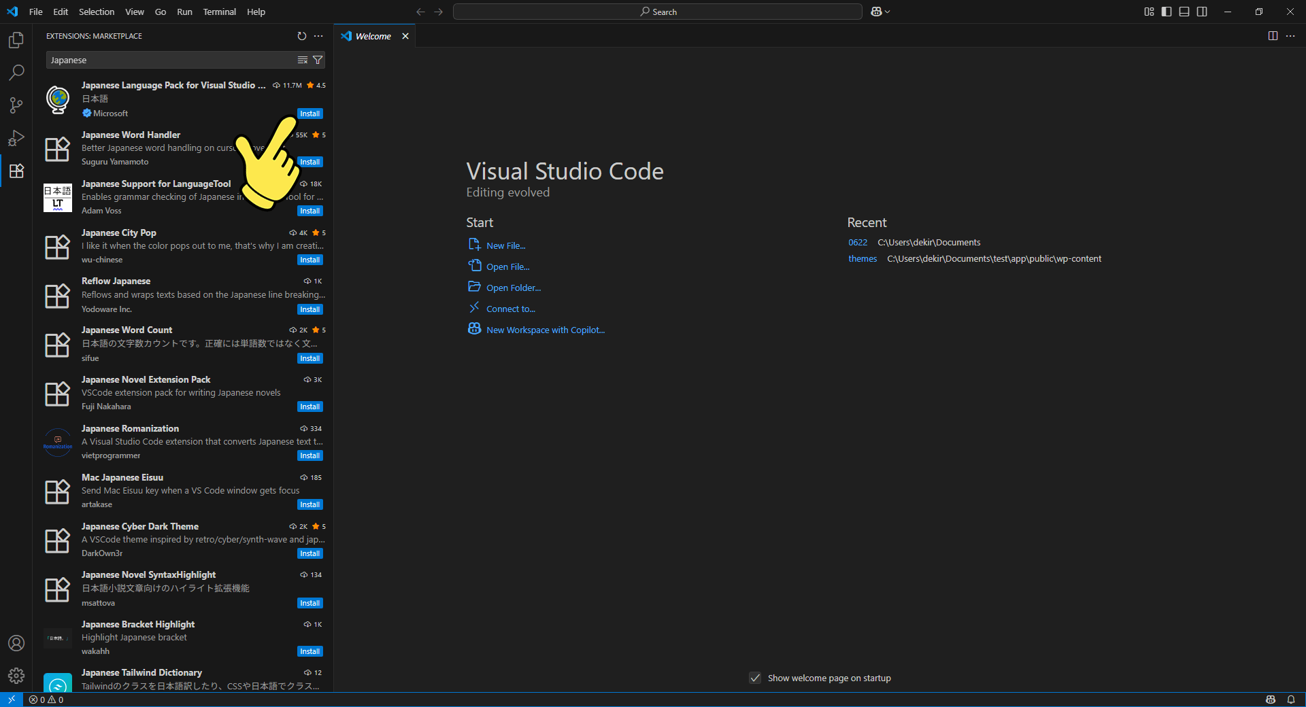Split the editor to the right
The height and width of the screenshot is (707, 1306).
[x=1273, y=36]
